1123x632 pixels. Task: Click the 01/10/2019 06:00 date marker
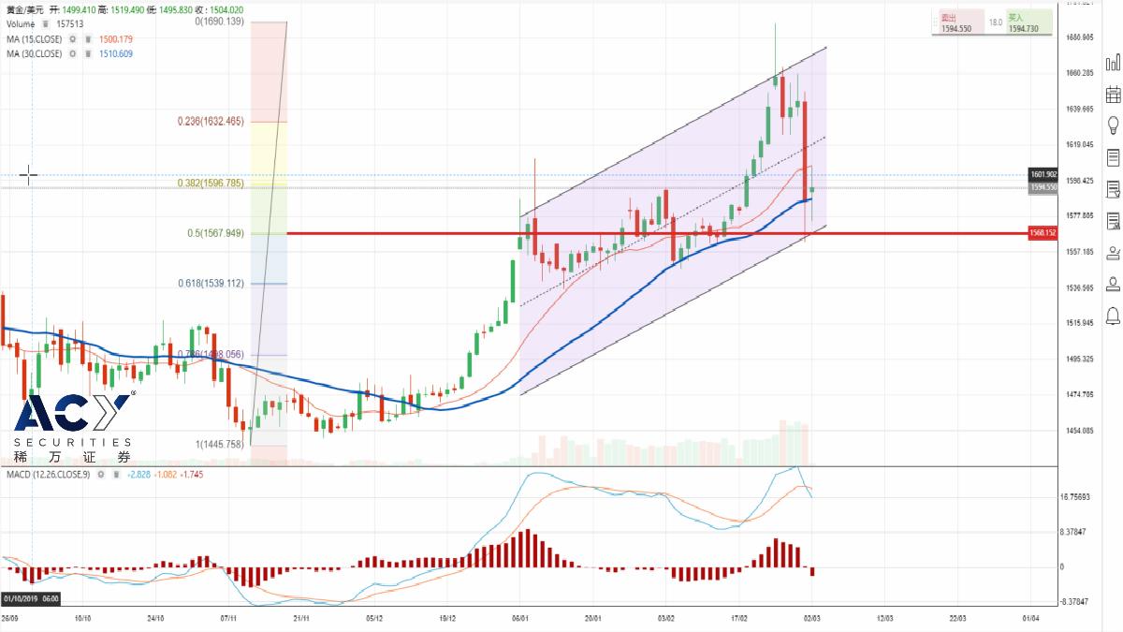(31, 597)
